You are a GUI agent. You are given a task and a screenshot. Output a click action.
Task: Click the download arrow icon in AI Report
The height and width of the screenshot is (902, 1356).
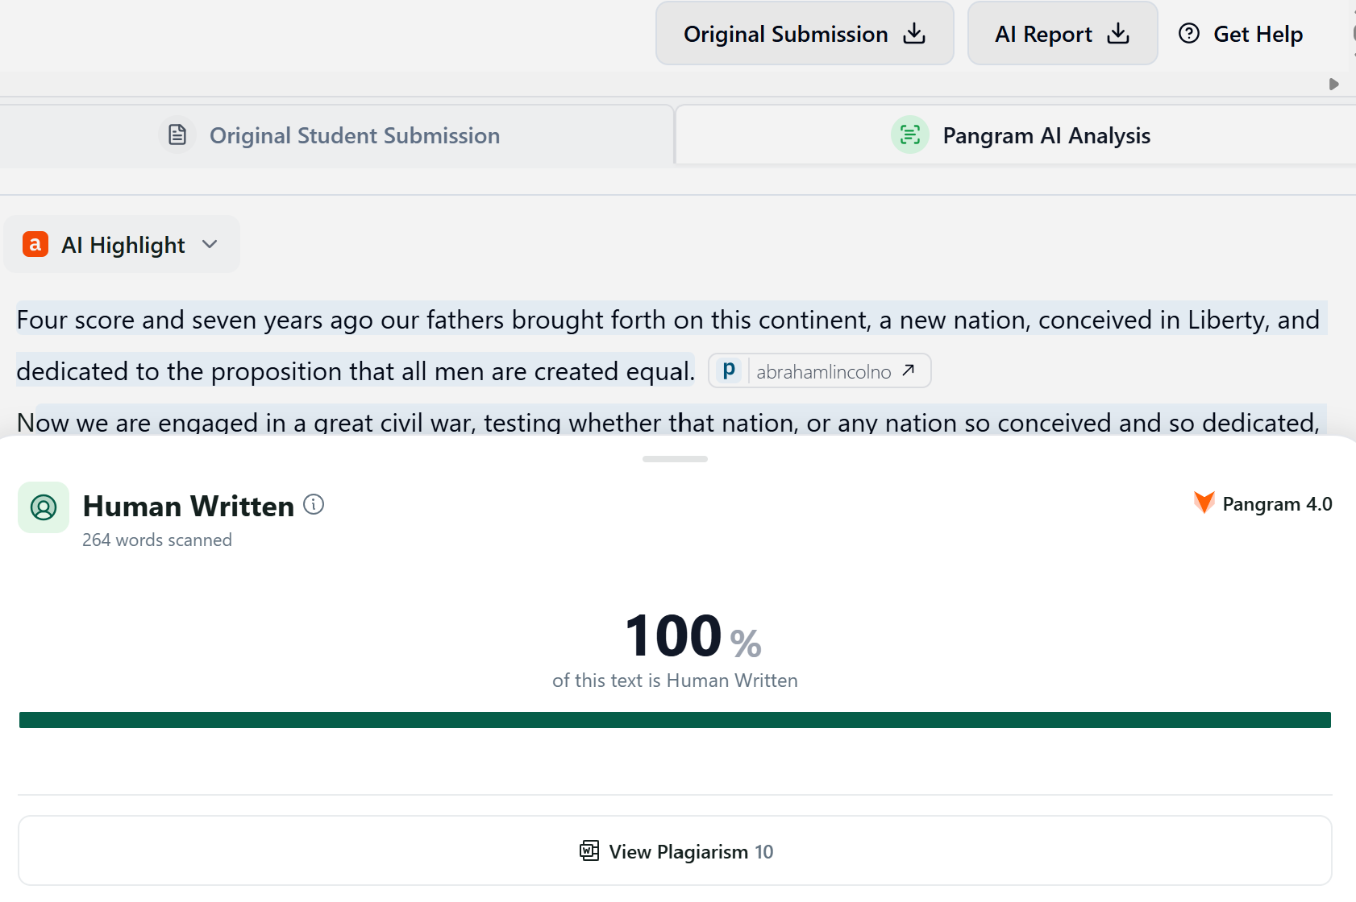(1118, 34)
